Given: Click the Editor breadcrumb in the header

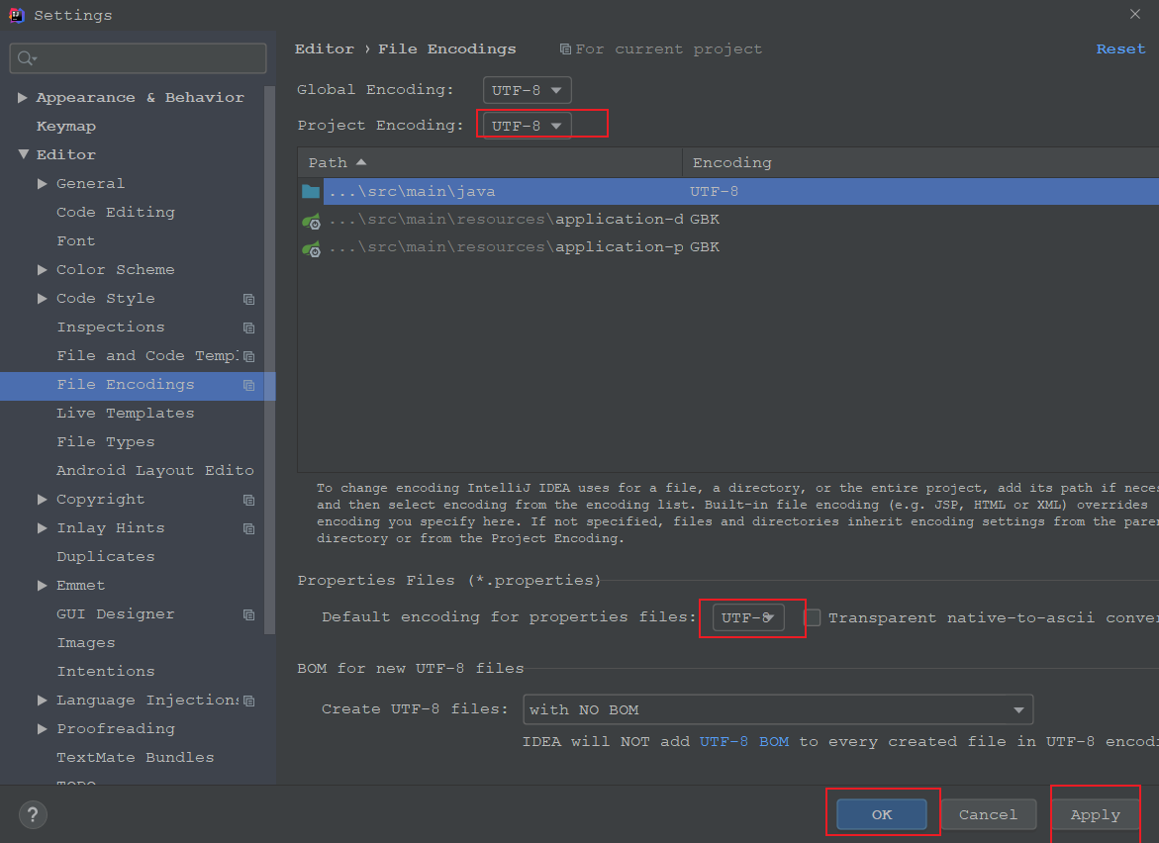Looking at the screenshot, I should coord(325,48).
